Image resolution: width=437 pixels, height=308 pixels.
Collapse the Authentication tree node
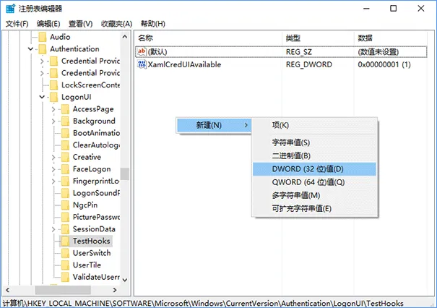pyautogui.click(x=30, y=49)
